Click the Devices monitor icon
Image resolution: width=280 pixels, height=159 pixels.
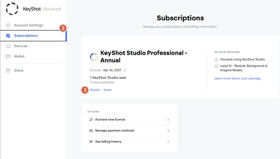8,46
